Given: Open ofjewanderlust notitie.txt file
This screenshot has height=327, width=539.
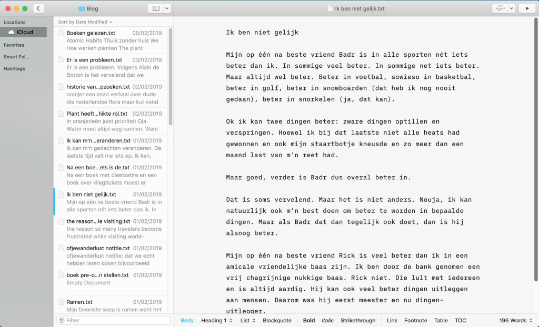Looking at the screenshot, I should pyautogui.click(x=111, y=256).
